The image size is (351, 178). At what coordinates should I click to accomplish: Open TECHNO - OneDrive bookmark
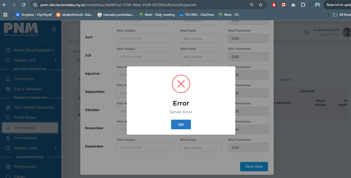[x=197, y=15]
